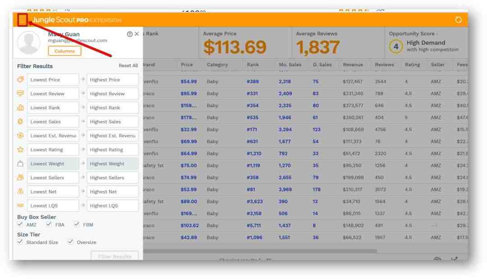Click the rating star filter icon
Image resolution: width=487 pixels, height=279 pixels.
pyautogui.click(x=20, y=150)
